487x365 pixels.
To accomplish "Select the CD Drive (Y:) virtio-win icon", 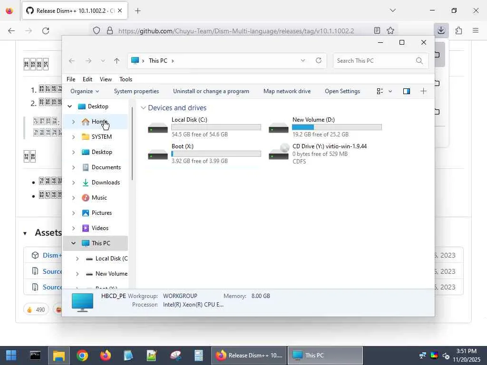I will pyautogui.click(x=279, y=152).
